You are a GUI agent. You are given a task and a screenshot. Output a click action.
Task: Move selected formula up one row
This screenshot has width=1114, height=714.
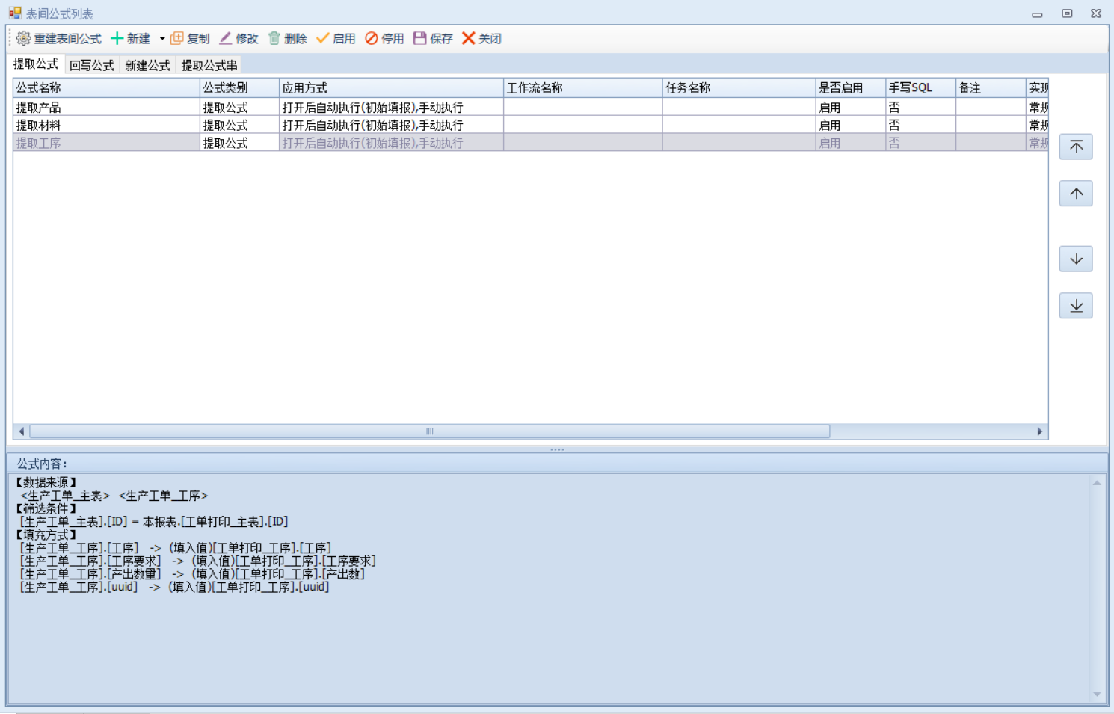(1076, 194)
